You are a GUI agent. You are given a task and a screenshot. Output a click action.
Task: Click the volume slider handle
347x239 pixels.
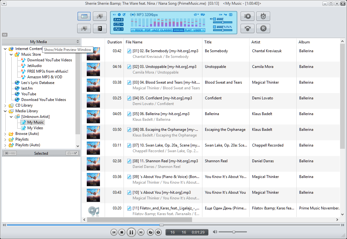(x=234, y=232)
